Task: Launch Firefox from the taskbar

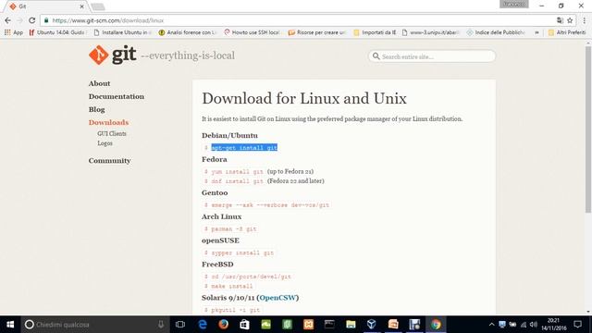Action: pos(224,325)
